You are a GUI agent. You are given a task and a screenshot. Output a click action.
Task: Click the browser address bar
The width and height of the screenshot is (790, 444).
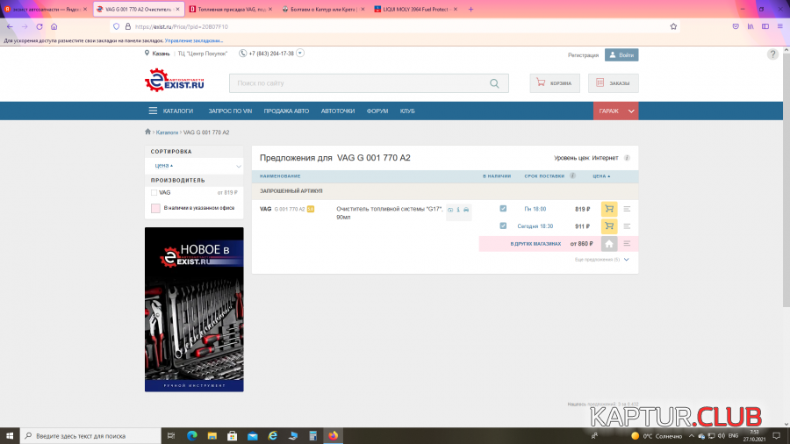[x=393, y=26]
